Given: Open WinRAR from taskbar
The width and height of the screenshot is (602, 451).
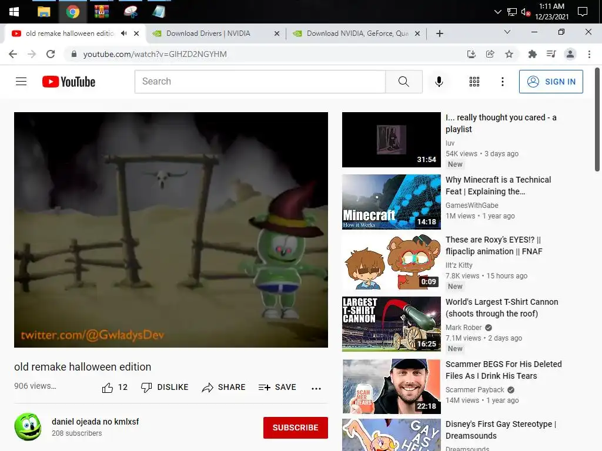Looking at the screenshot, I should (101, 12).
